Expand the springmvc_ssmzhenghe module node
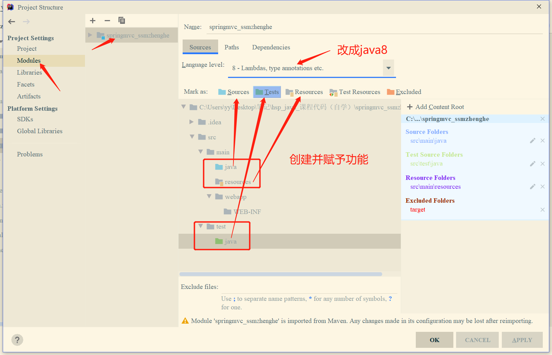Image resolution: width=552 pixels, height=355 pixels. (90, 35)
